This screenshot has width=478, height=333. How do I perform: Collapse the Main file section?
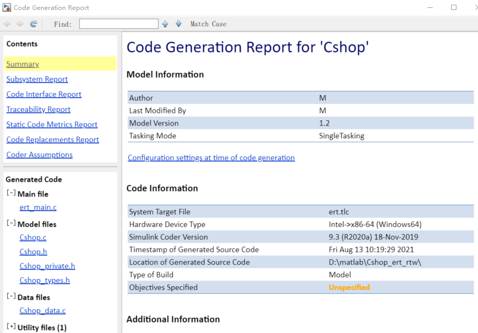click(11, 193)
